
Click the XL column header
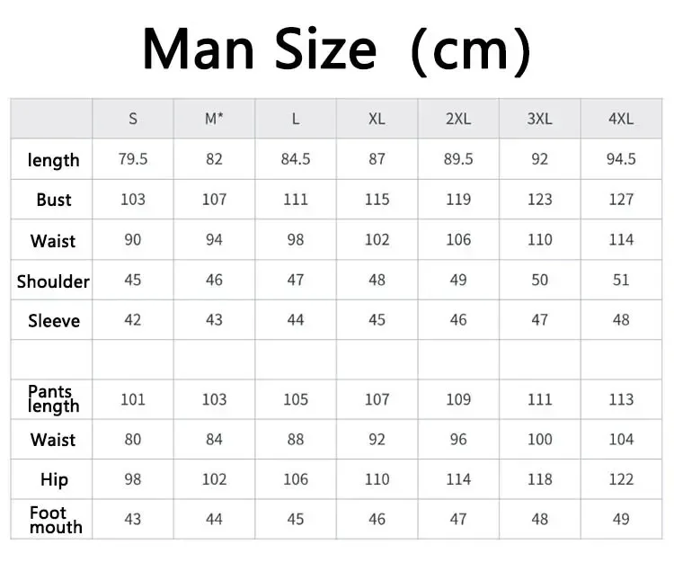pyautogui.click(x=377, y=119)
